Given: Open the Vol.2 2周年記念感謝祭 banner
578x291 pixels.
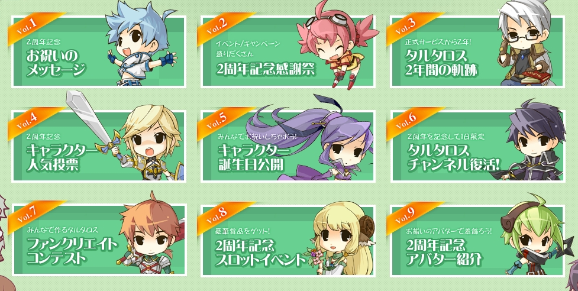Looking at the screenshot, I should pyautogui.click(x=288, y=51).
